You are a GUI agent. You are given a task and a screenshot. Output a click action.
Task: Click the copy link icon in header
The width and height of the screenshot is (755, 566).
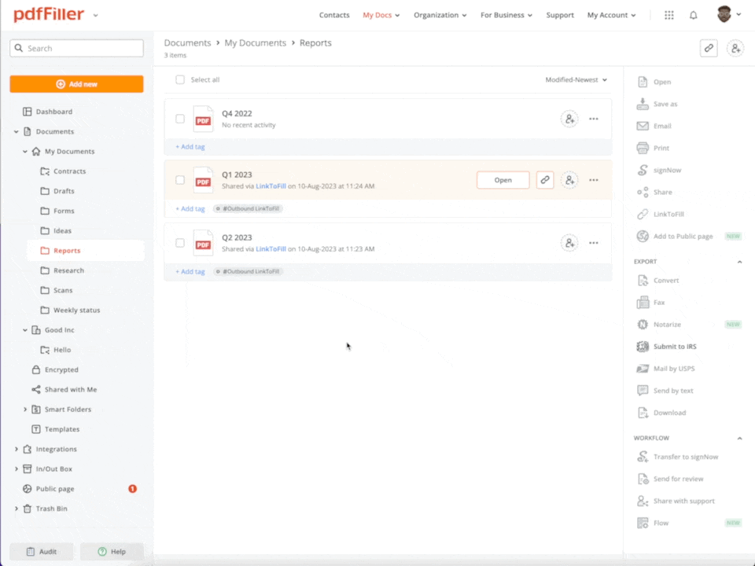(x=709, y=49)
